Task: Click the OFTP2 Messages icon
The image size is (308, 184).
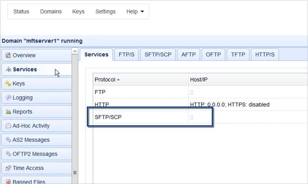Action: (x=8, y=154)
